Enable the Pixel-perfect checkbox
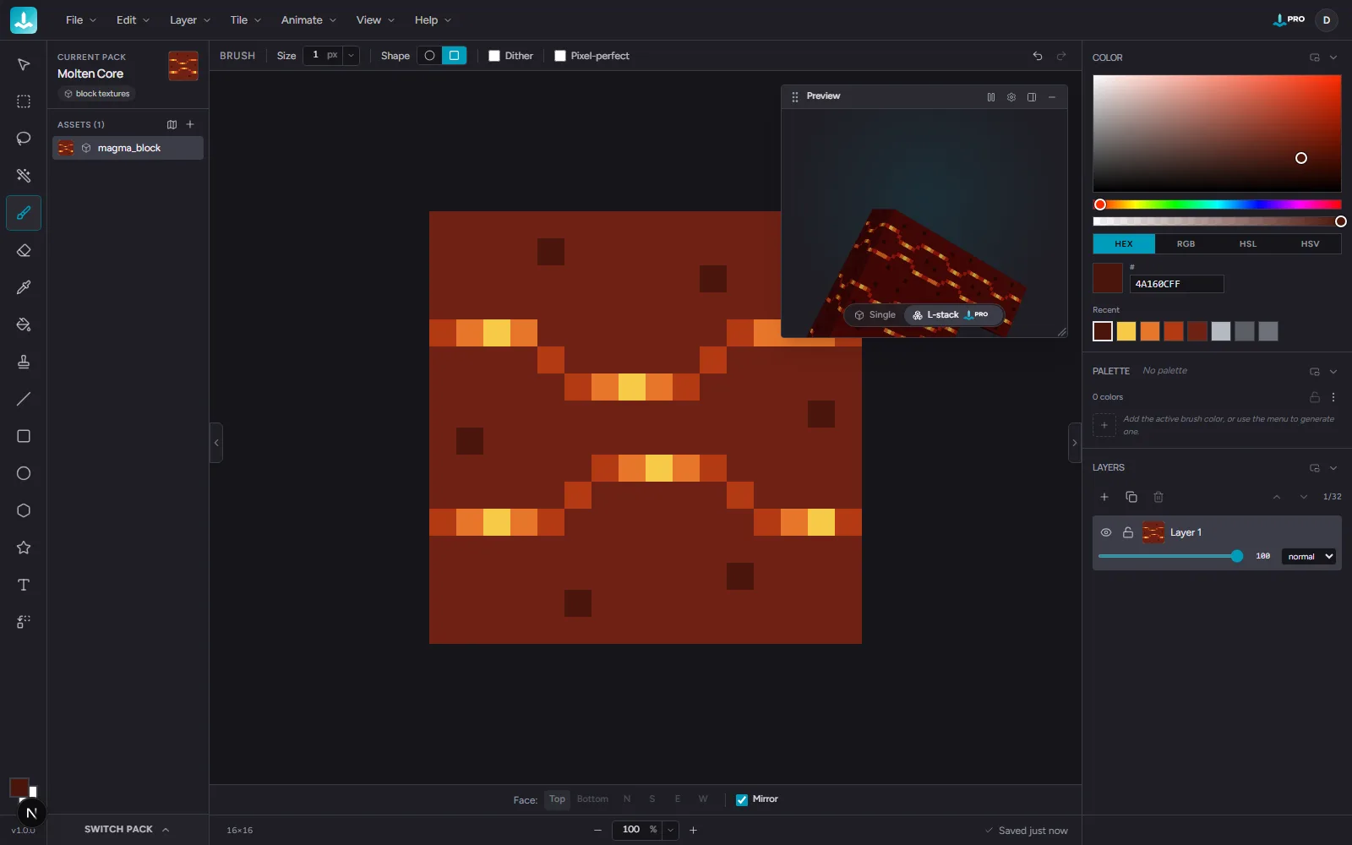 click(x=560, y=56)
